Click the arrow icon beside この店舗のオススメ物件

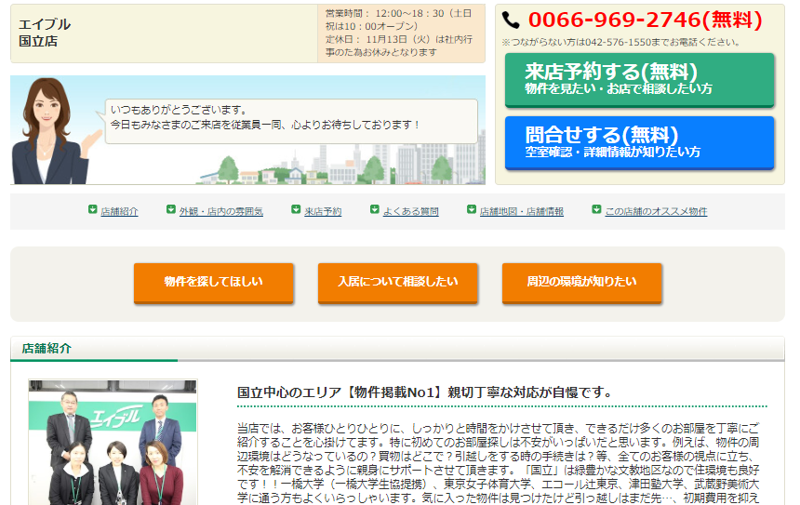(x=596, y=210)
